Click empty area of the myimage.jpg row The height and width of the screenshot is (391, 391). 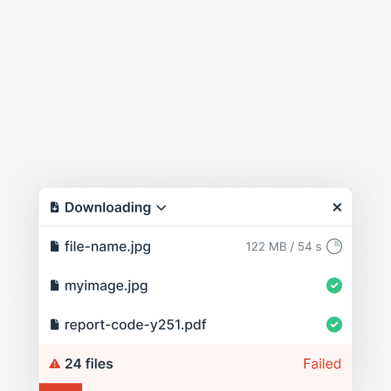pyautogui.click(x=237, y=285)
